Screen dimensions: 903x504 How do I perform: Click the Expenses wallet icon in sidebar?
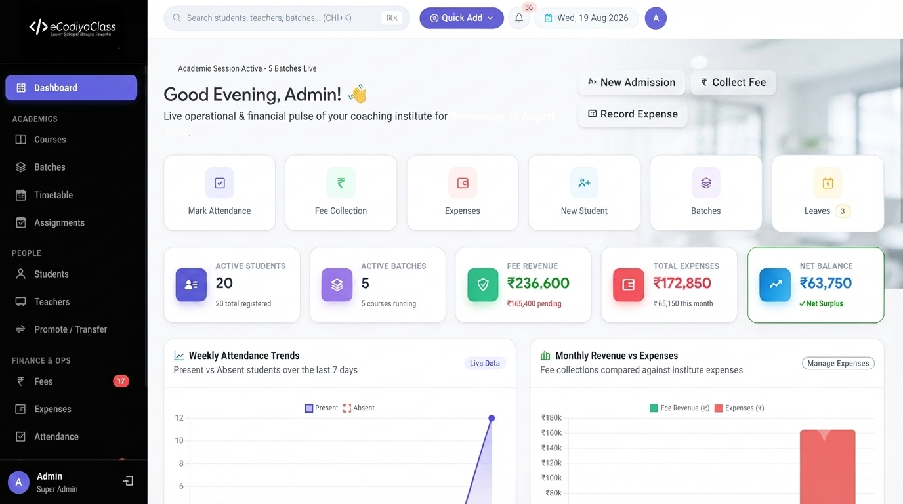pos(21,409)
